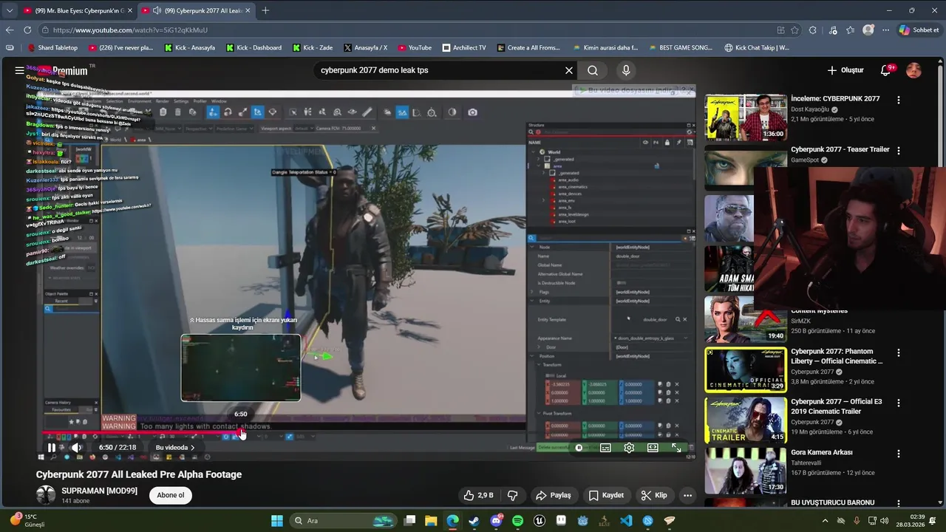Image resolution: width=946 pixels, height=532 pixels.
Task: Mute the video with the speaker icon
Action: [76, 448]
